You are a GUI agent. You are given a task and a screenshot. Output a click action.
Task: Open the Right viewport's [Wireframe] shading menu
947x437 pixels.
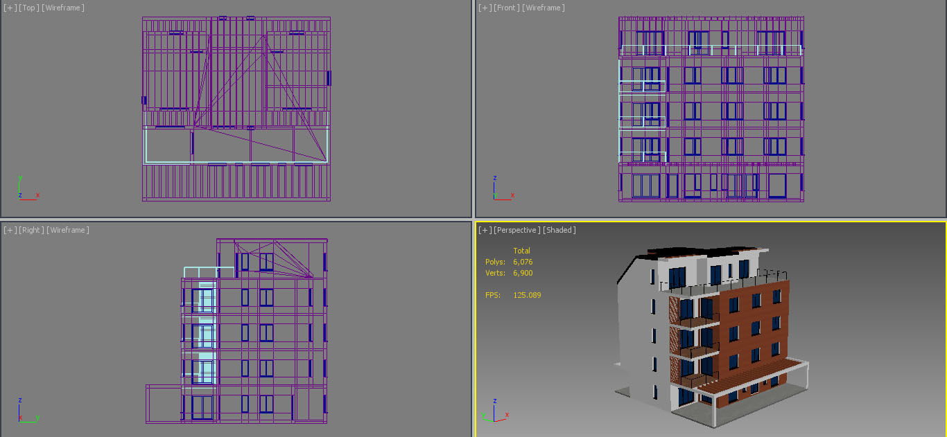tap(68, 230)
